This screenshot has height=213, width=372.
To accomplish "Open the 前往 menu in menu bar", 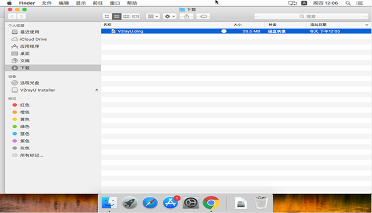I will tap(98, 3).
